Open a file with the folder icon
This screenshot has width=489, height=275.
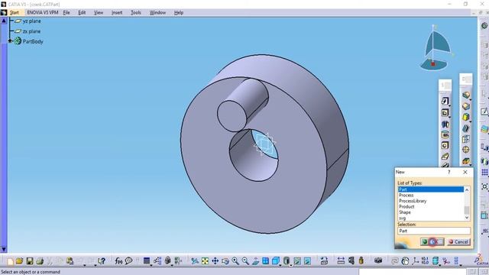pos(19,261)
